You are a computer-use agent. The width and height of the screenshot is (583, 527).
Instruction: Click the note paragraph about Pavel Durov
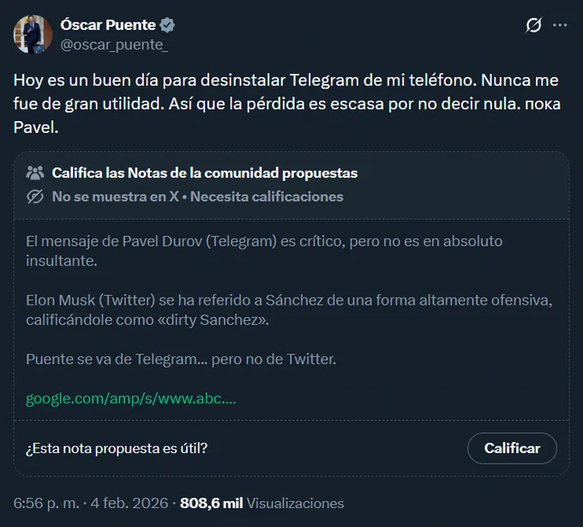pos(264,251)
